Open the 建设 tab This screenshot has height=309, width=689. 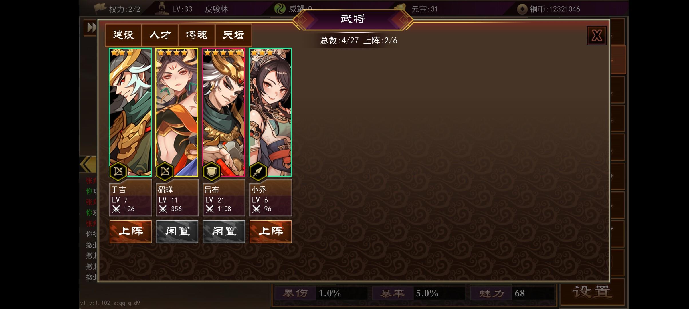pyautogui.click(x=123, y=35)
